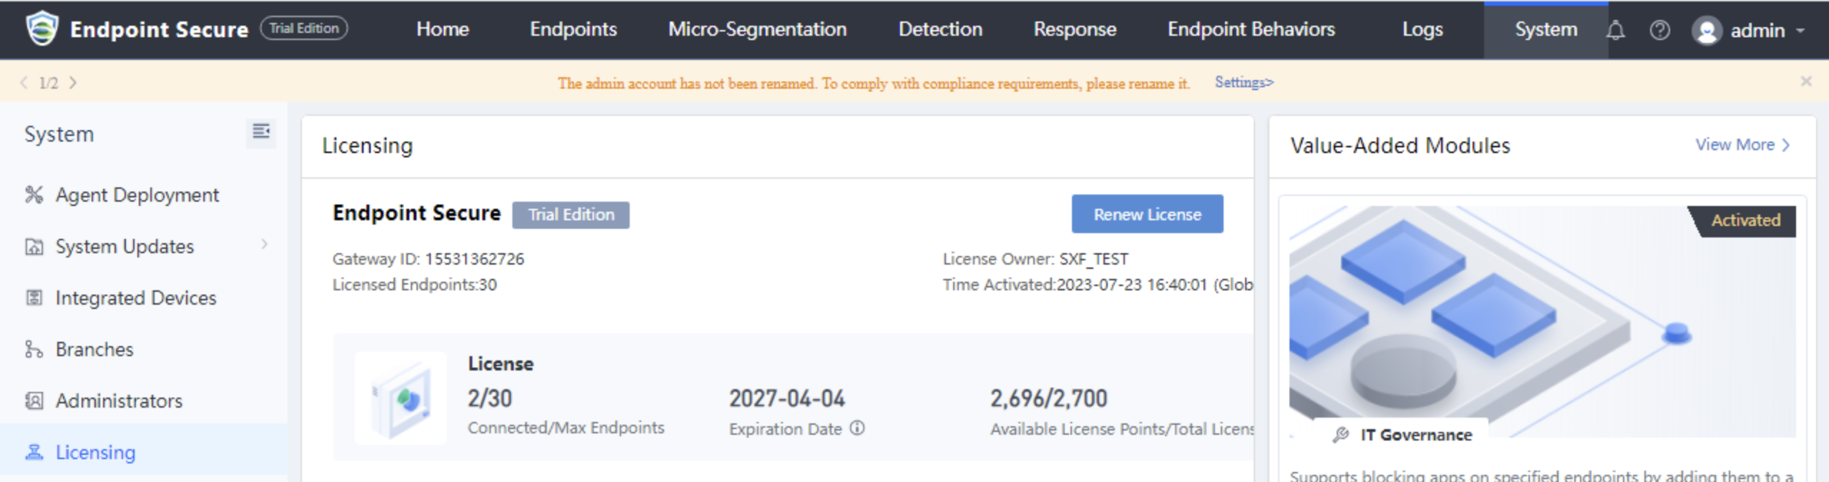1829x482 pixels.
Task: Click the Administrators icon
Action: (x=34, y=400)
